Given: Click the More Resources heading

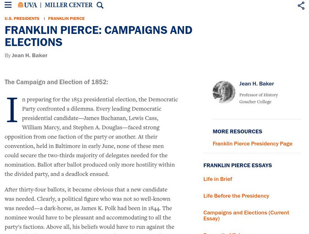Looking at the screenshot, I should click(x=237, y=131).
